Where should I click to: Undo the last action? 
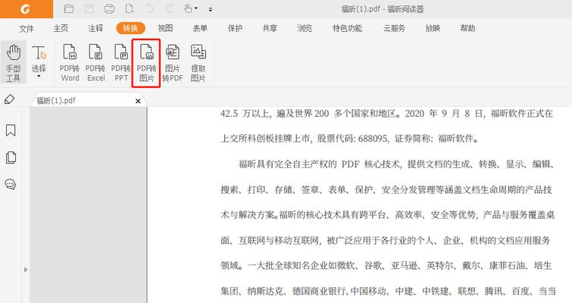tap(149, 9)
